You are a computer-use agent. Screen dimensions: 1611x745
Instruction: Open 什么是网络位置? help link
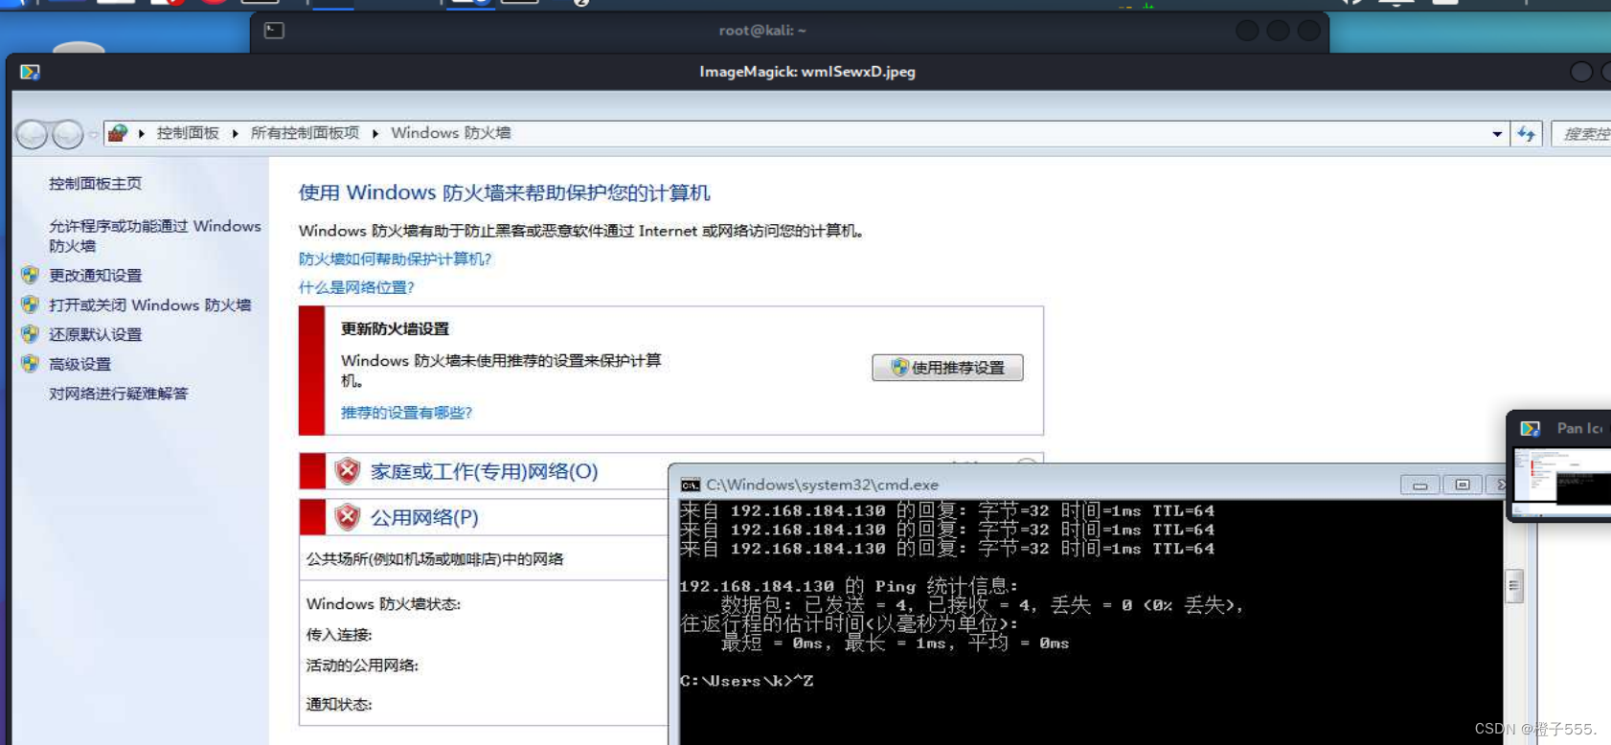tap(356, 287)
